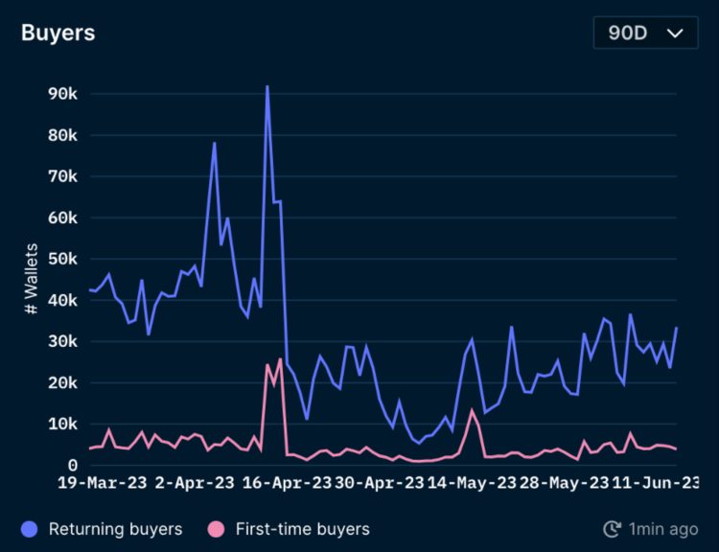Open the 90D time range dropdown
The image size is (719, 552).
point(644,33)
